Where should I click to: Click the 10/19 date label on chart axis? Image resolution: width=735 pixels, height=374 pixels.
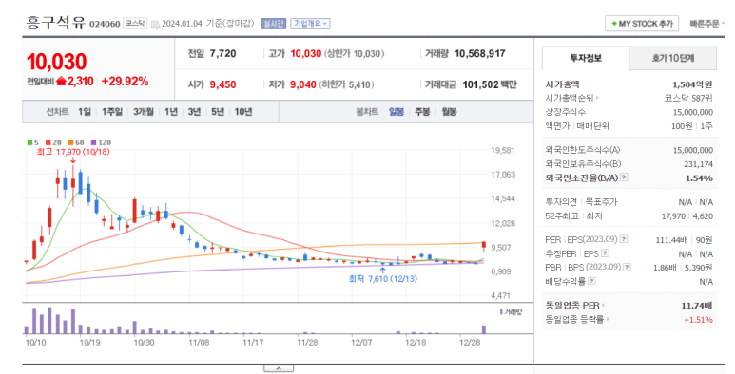[x=89, y=343]
